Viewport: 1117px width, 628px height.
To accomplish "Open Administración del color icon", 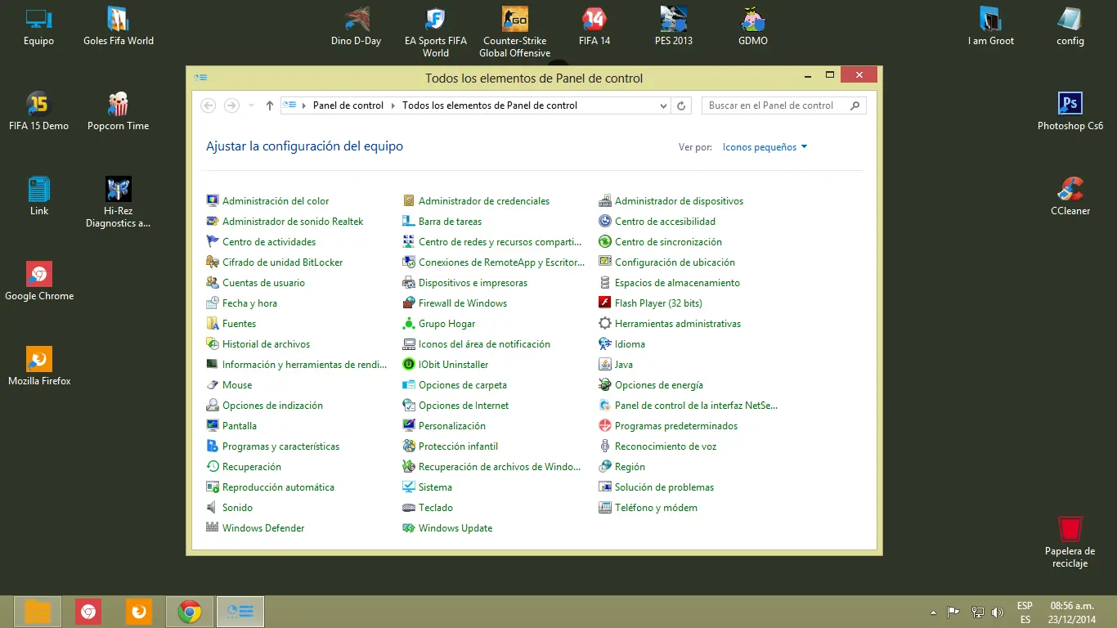I will tap(213, 201).
